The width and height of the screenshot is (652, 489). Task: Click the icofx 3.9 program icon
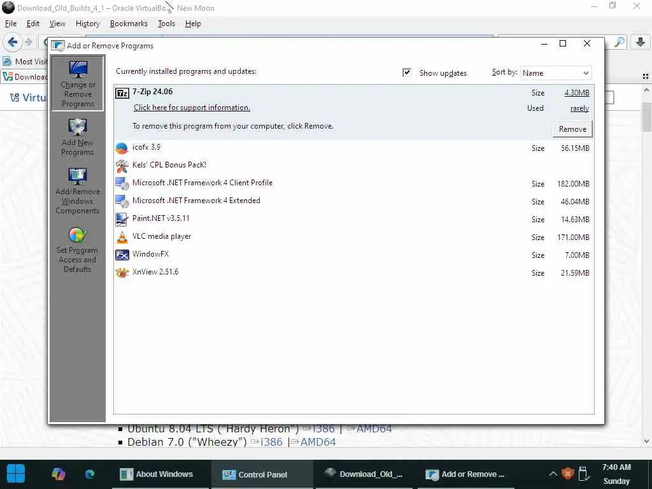(122, 148)
